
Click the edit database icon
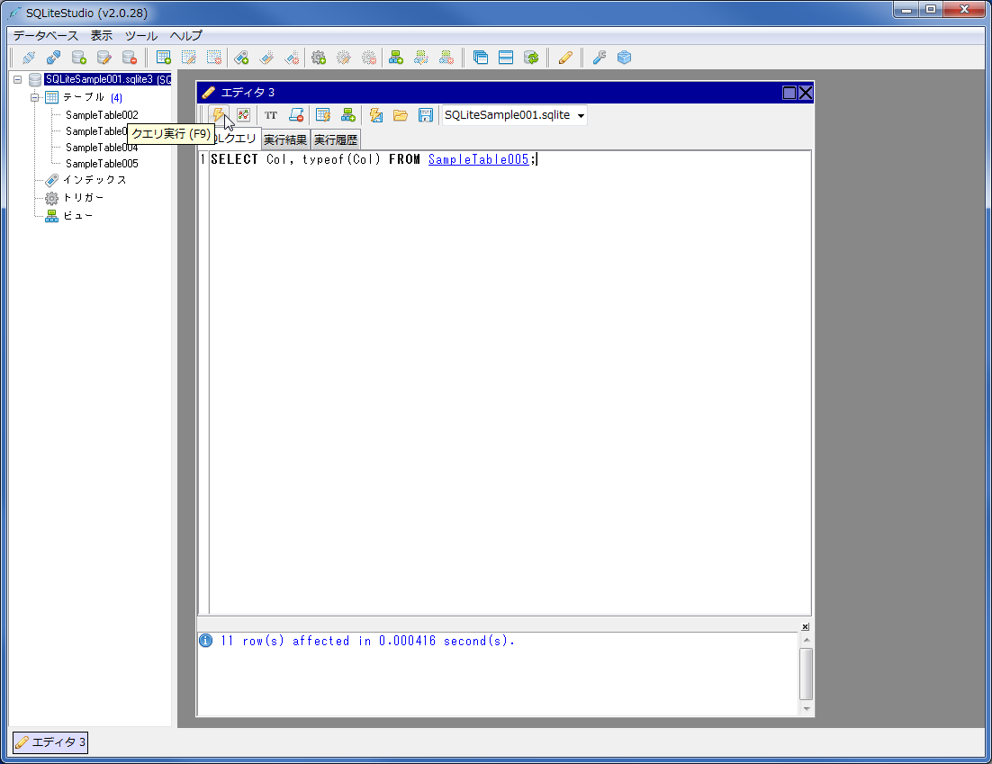coord(104,58)
